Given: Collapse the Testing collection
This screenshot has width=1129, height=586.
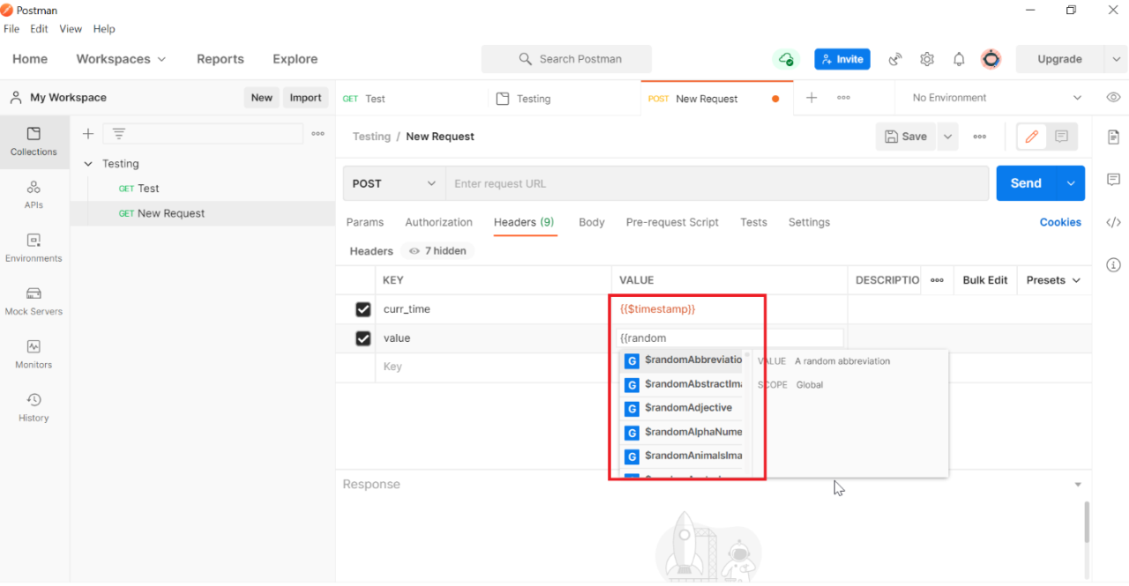Looking at the screenshot, I should [88, 163].
